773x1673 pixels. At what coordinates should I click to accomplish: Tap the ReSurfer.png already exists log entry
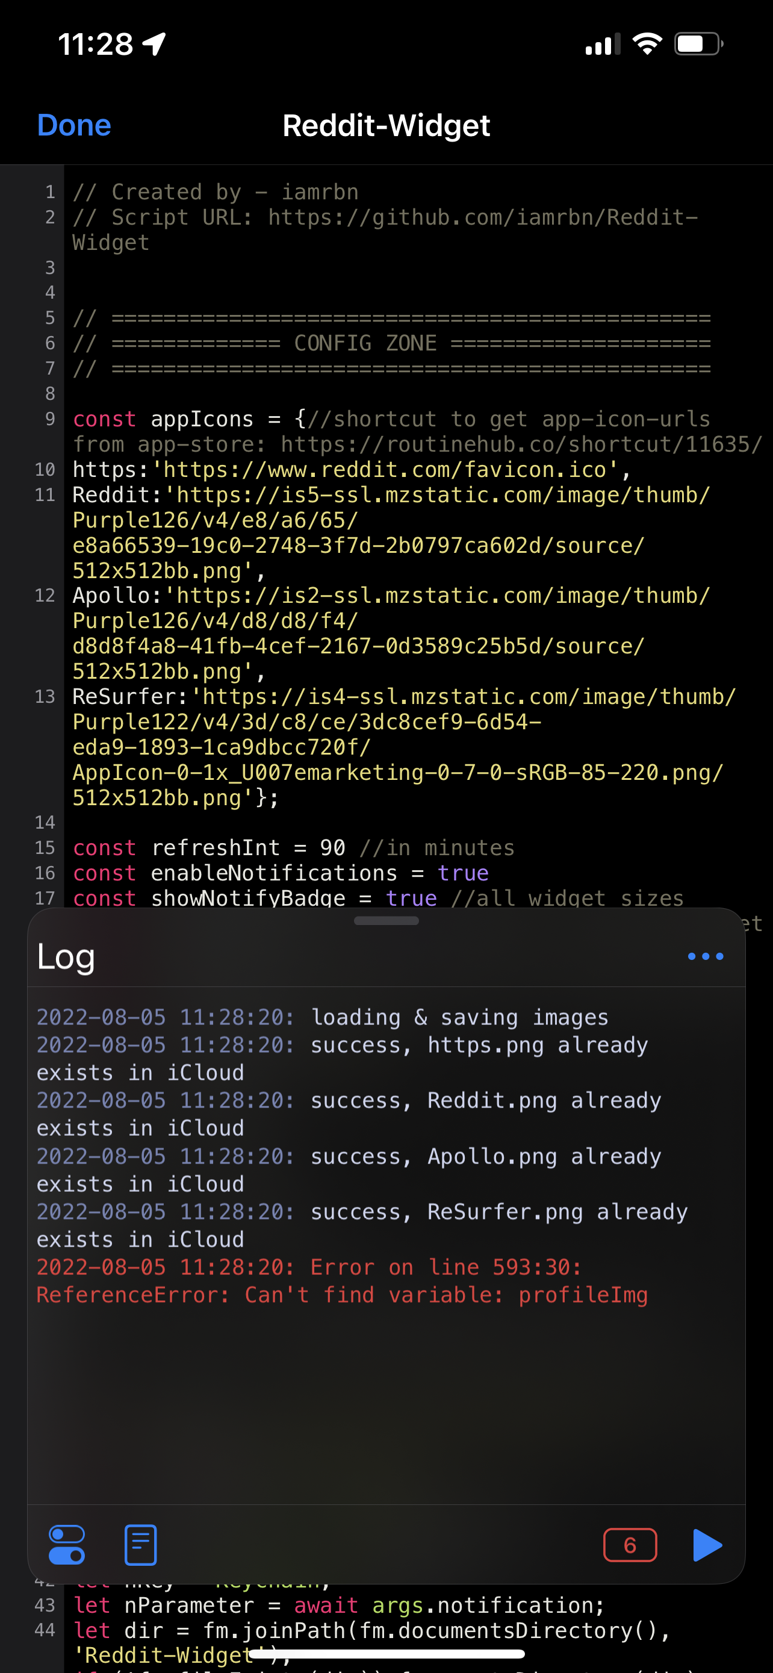click(362, 1226)
